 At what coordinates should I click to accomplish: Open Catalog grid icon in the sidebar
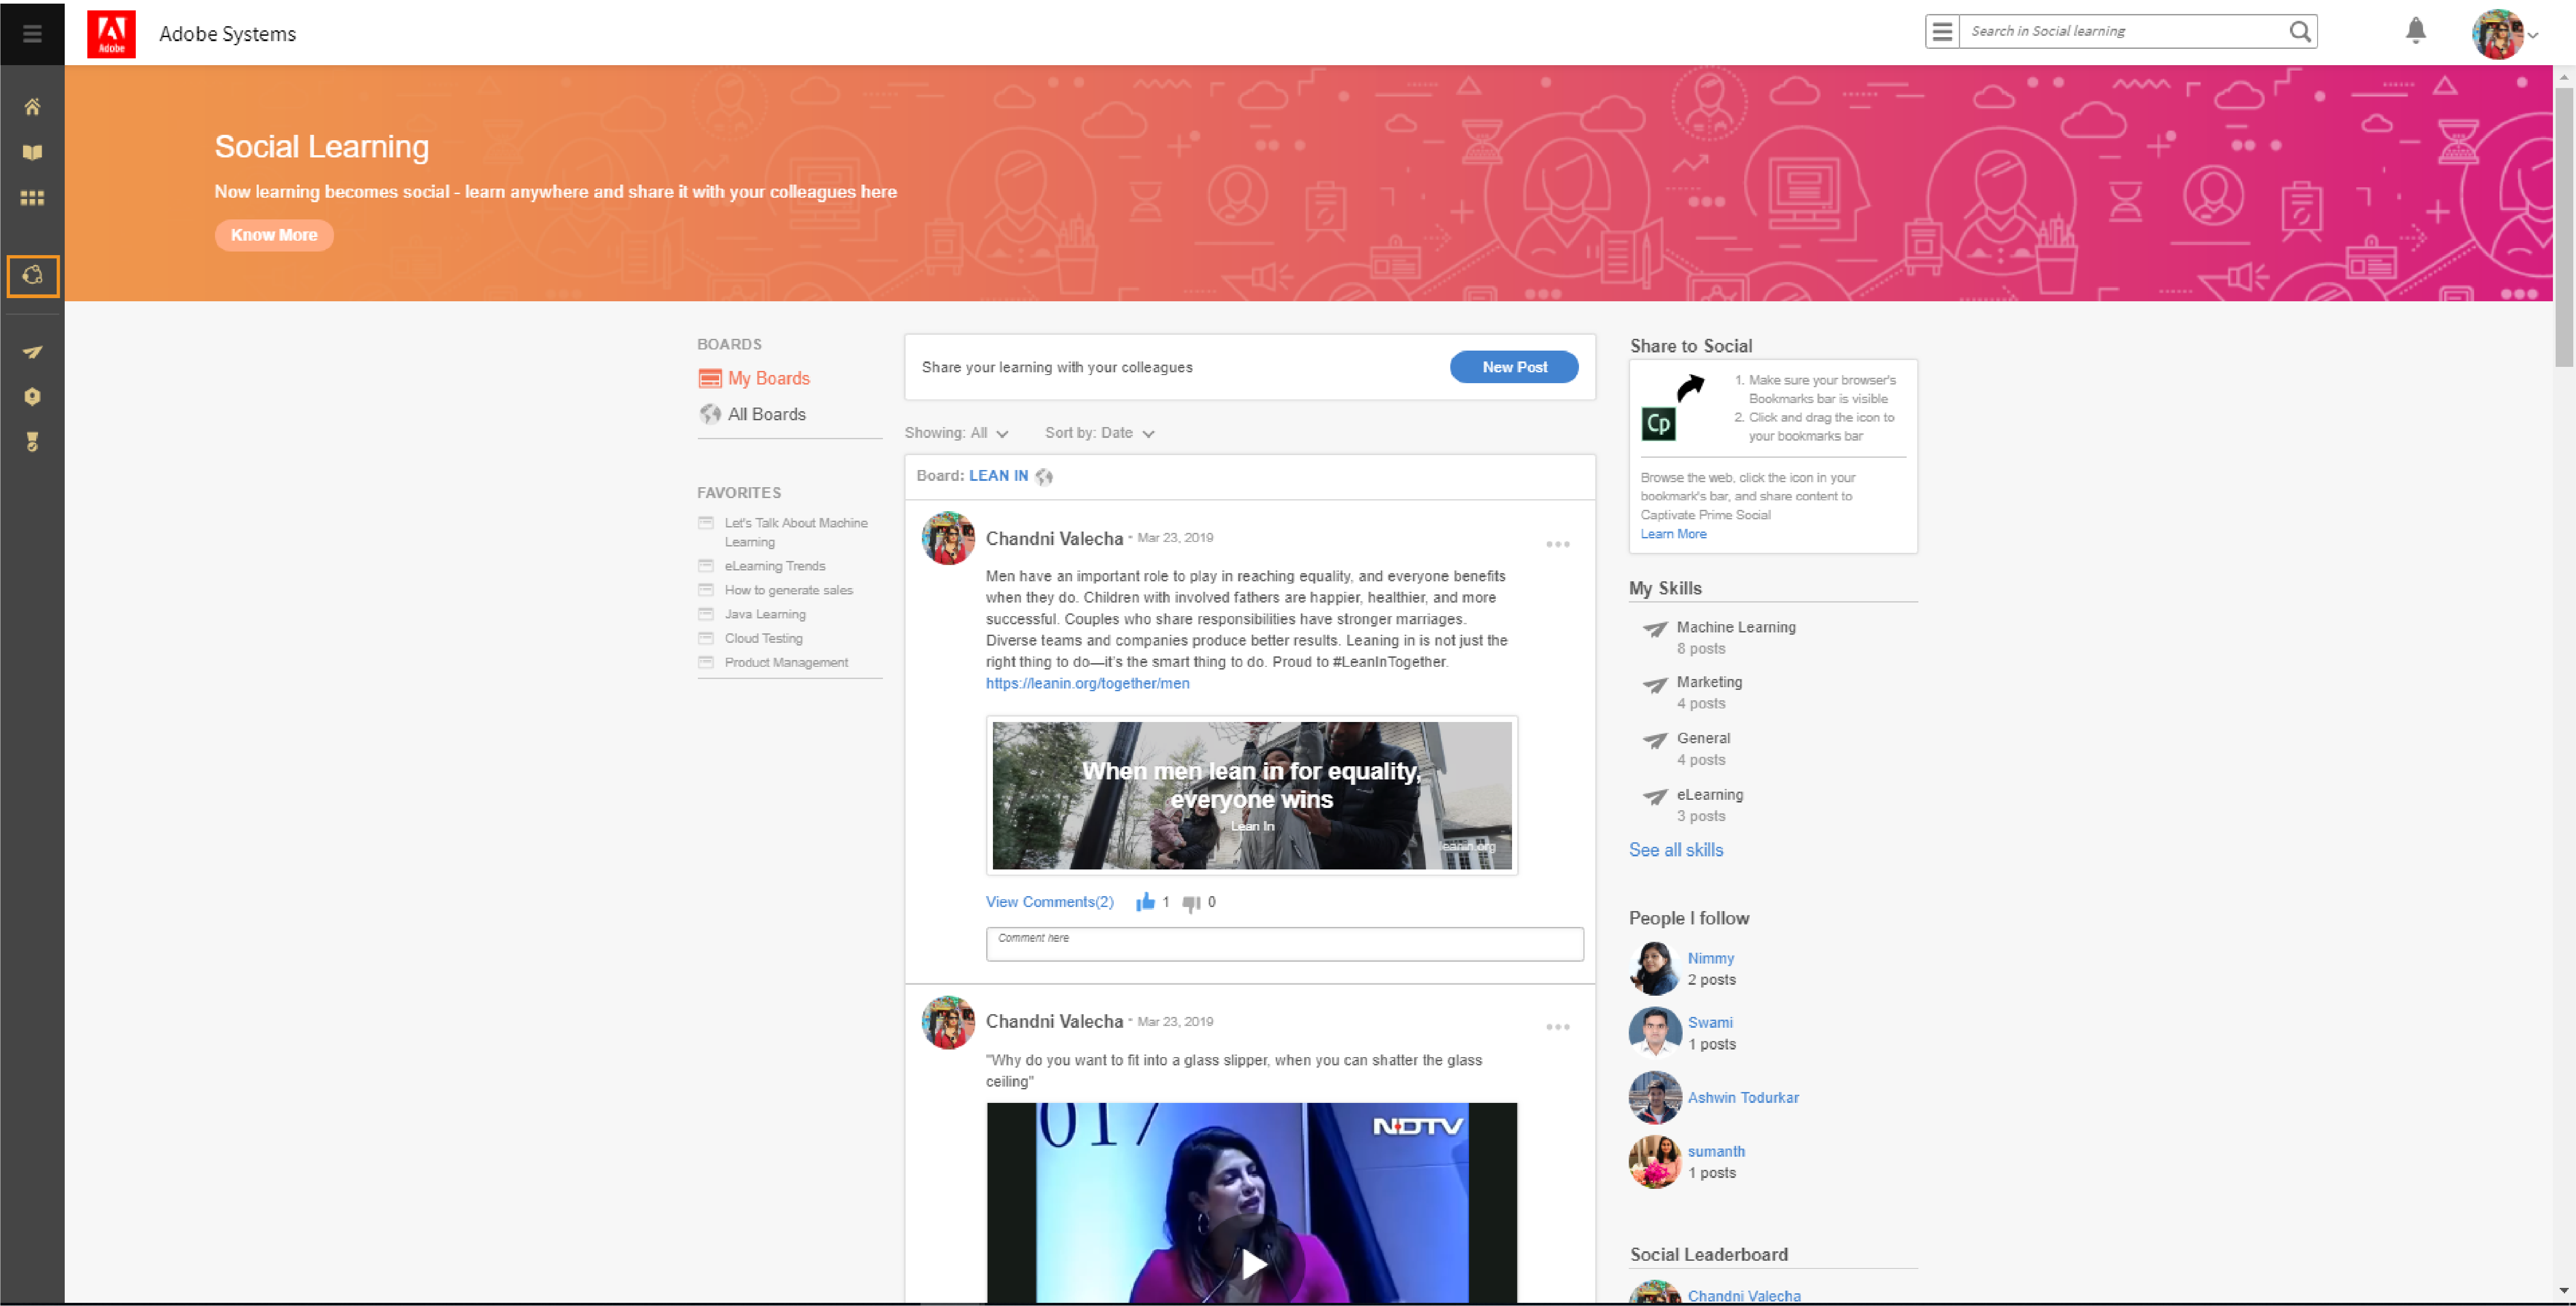tap(32, 198)
